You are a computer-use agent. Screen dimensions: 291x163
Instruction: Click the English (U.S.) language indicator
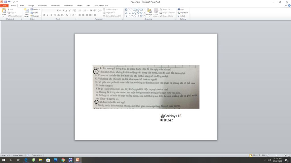[37, 155]
